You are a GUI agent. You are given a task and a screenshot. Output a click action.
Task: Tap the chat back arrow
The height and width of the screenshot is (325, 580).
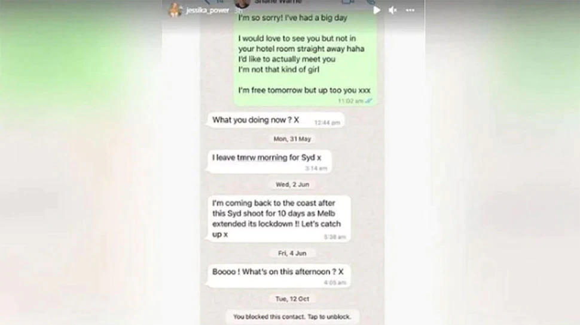pyautogui.click(x=207, y=2)
